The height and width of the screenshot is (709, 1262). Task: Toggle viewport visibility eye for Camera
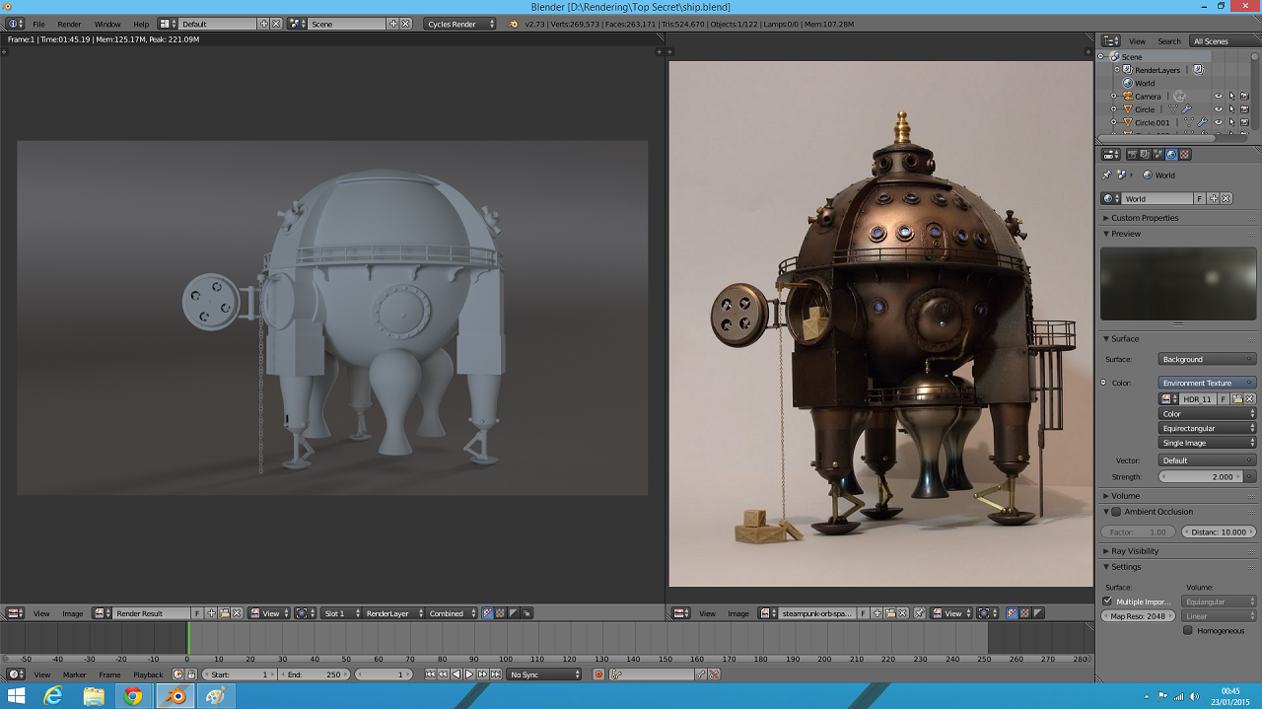point(1218,97)
